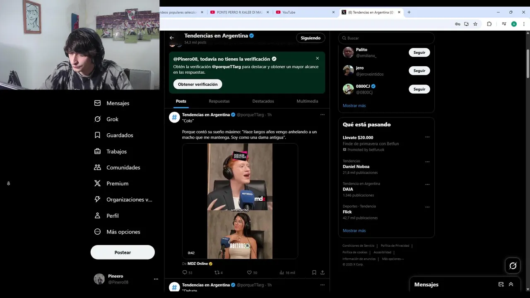Open Política de Privacidad link
Screen dimensions: 530x298
[x=395, y=246]
